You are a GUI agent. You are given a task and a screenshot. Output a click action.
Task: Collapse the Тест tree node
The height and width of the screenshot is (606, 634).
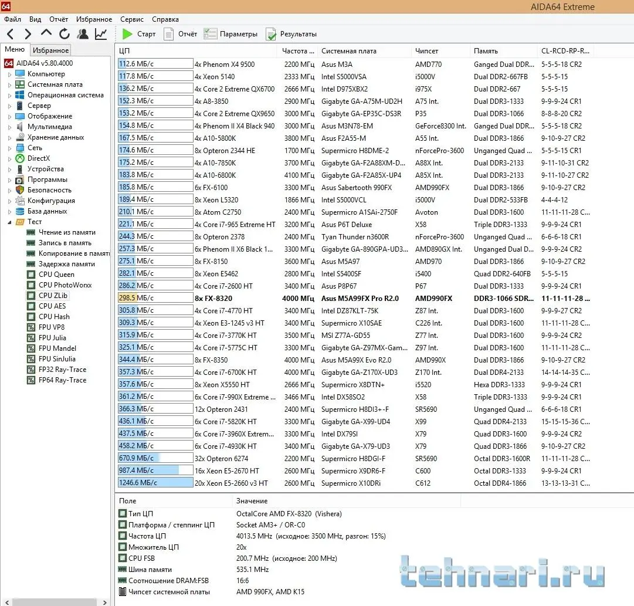coord(10,222)
